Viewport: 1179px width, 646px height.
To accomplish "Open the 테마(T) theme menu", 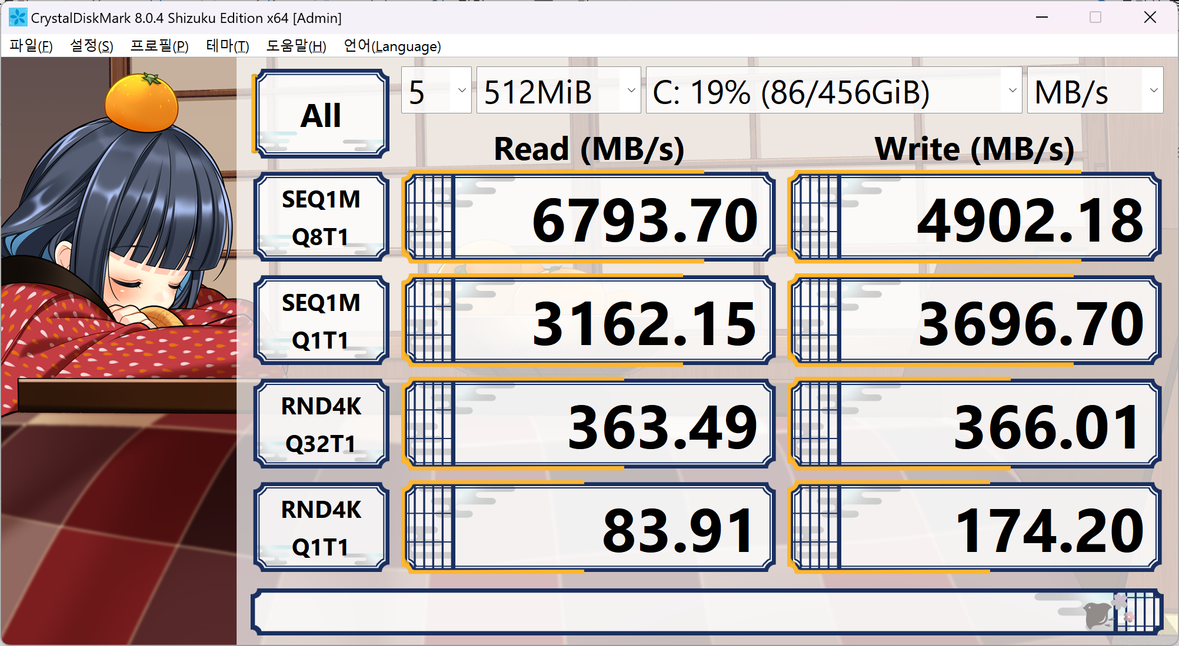I will (x=227, y=46).
